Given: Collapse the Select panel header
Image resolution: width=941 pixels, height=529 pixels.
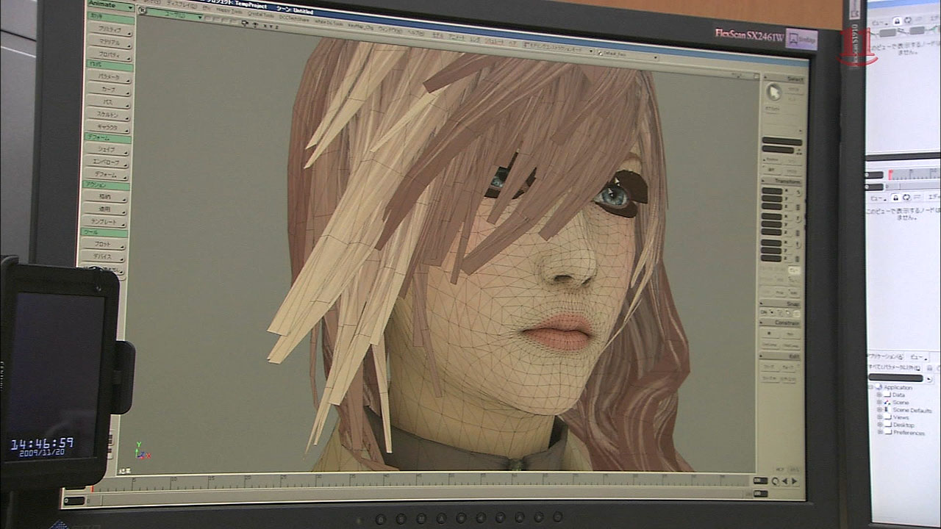Looking at the screenshot, I should [784, 78].
